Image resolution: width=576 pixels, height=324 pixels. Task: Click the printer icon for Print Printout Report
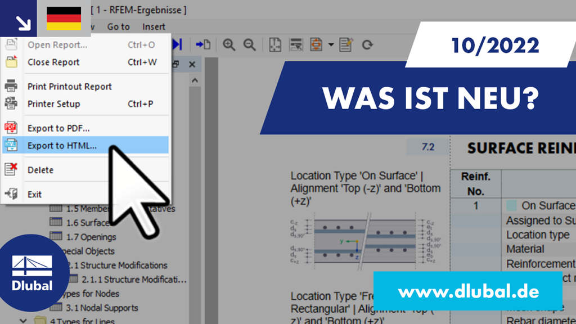[x=11, y=86]
